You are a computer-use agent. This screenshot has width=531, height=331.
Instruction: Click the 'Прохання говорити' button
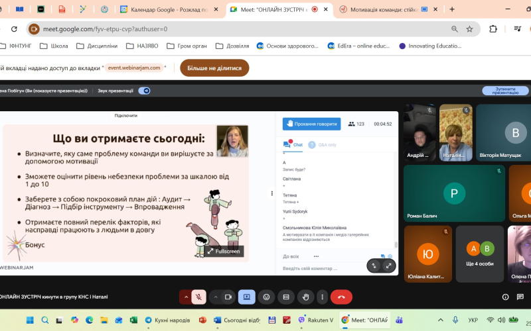point(311,124)
